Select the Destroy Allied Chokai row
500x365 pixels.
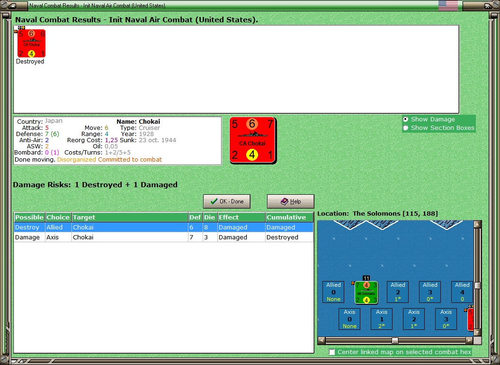163,228
